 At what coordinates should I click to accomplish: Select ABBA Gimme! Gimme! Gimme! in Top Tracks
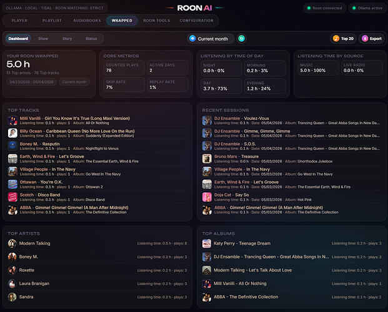[x=97, y=210]
